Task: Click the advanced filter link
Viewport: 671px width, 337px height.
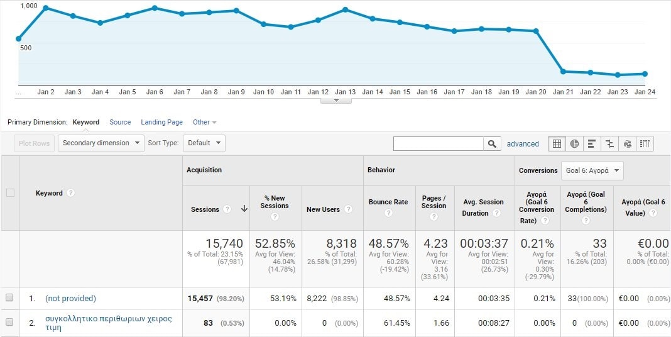Action: pos(523,143)
